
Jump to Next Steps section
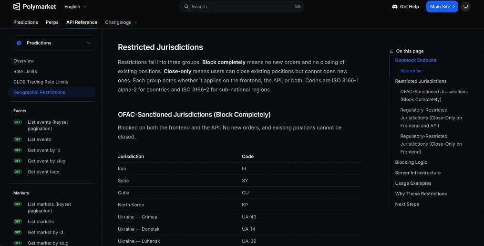(x=407, y=204)
